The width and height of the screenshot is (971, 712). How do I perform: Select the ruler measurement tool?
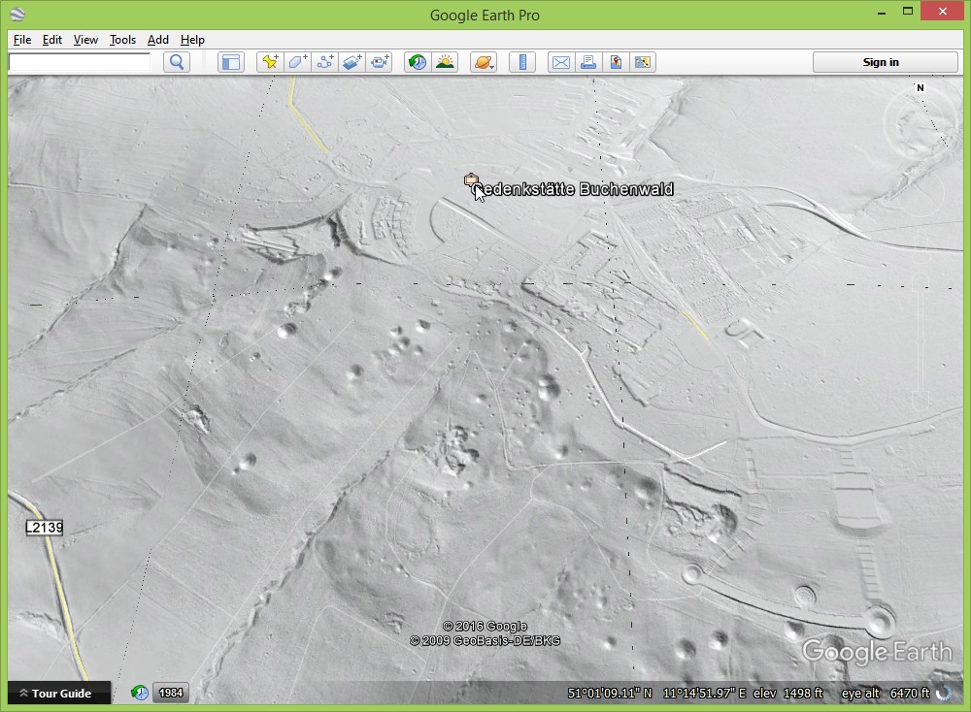pyautogui.click(x=522, y=62)
